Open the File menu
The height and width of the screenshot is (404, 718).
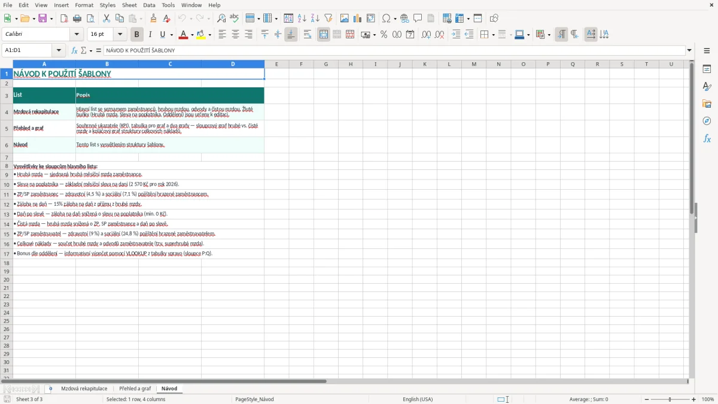[8, 5]
